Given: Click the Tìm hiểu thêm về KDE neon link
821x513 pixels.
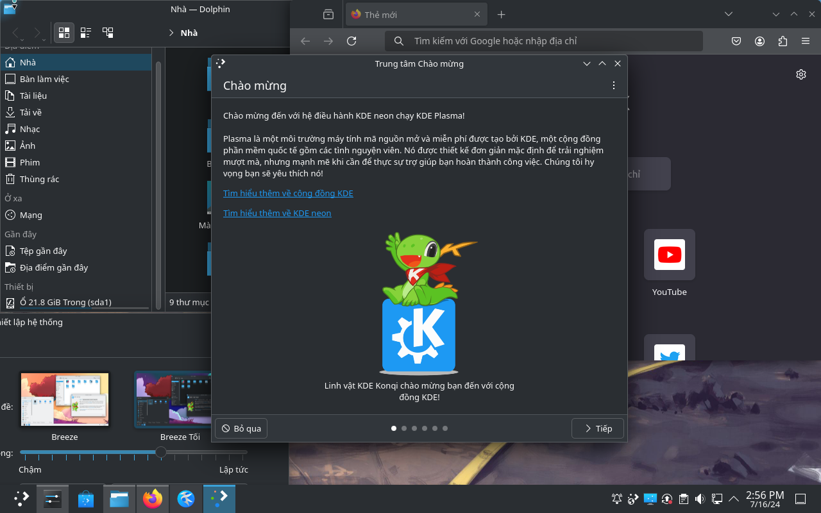Looking at the screenshot, I should tap(277, 213).
